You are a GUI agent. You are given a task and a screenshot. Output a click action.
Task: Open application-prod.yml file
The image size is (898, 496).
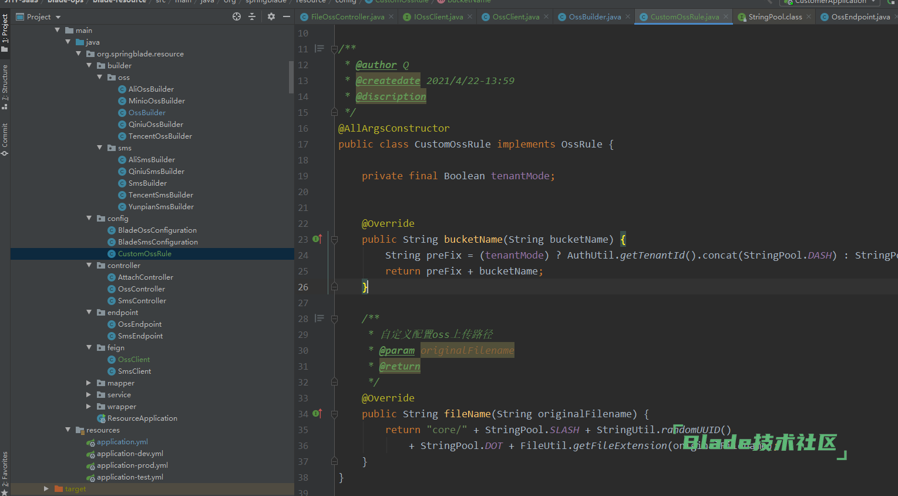tap(132, 465)
